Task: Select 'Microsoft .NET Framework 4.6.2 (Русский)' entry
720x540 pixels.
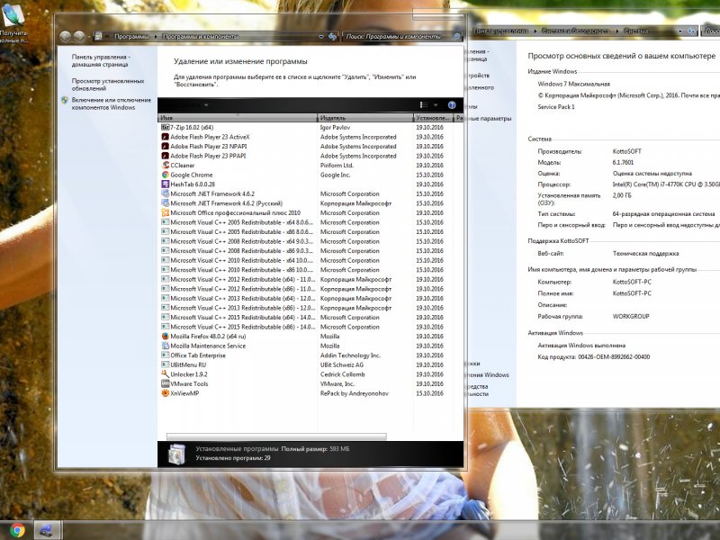Action: (x=227, y=203)
